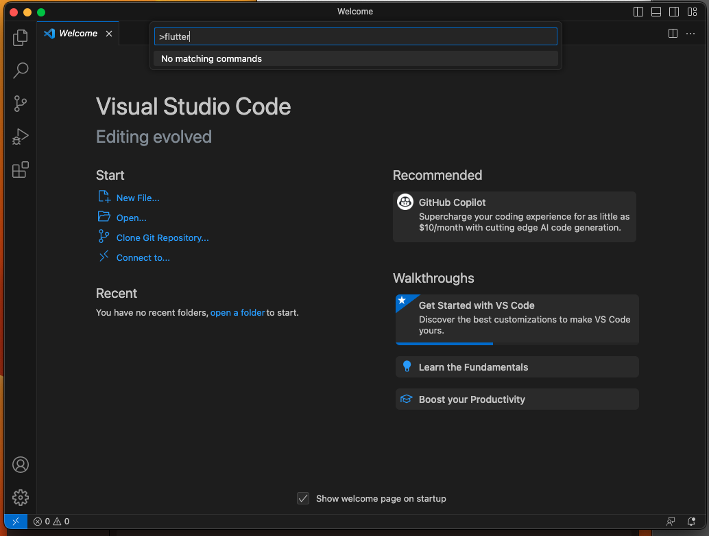The height and width of the screenshot is (536, 709).
Task: Open the feedback icon in status bar
Action: click(x=671, y=522)
